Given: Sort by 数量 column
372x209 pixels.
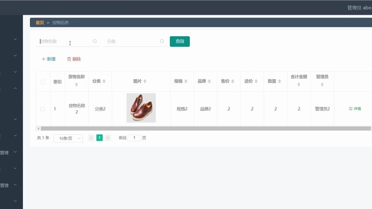Looking at the screenshot, I should click(x=279, y=81).
